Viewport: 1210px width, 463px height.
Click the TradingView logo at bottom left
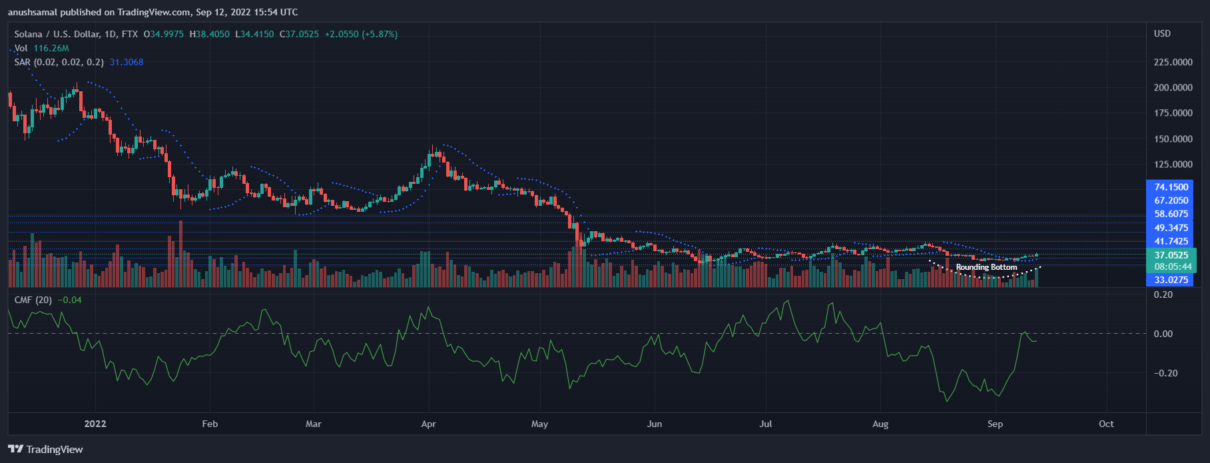(45, 449)
